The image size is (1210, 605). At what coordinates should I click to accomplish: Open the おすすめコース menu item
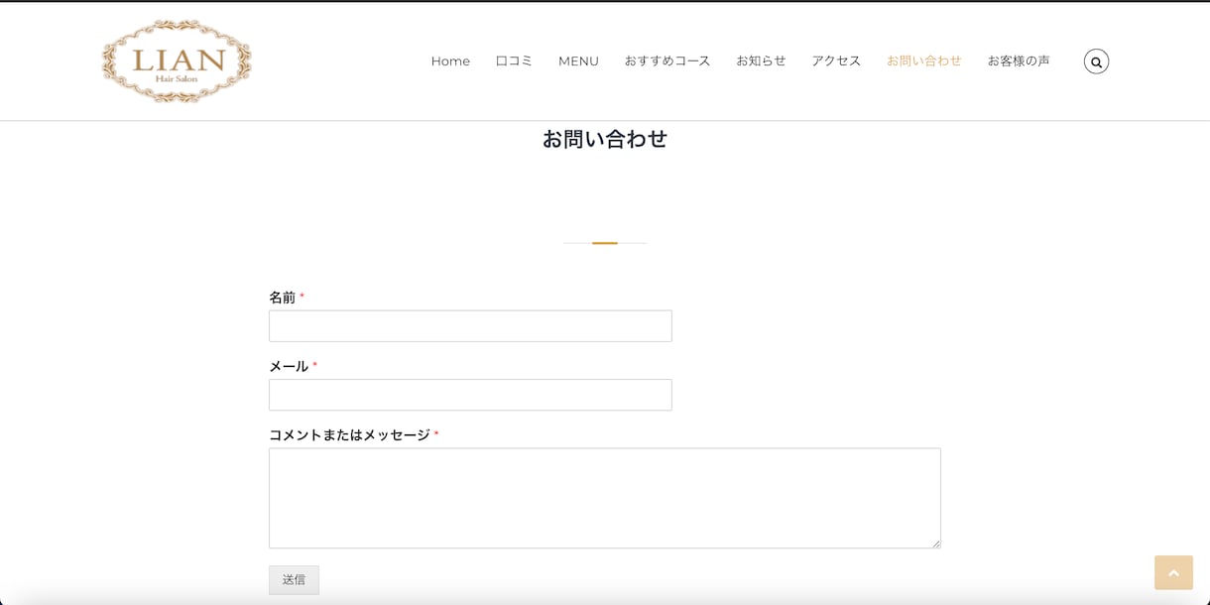(667, 61)
